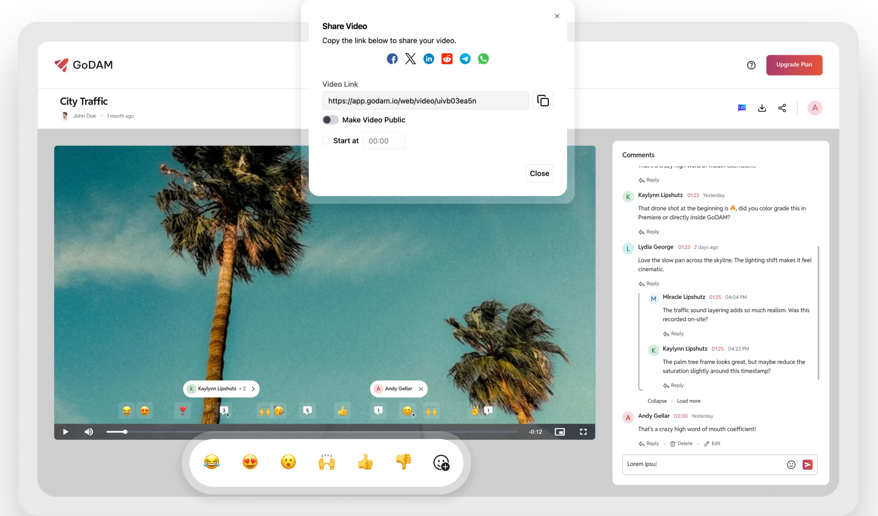Open the user avatar A menu
Screen dimensions: 878x516
click(815, 108)
